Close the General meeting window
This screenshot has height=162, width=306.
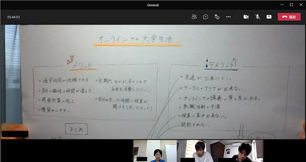point(301,4)
